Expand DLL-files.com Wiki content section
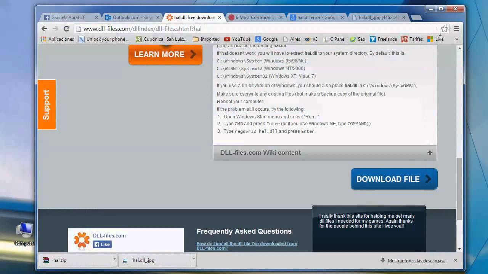The height and width of the screenshot is (274, 488). (325, 153)
